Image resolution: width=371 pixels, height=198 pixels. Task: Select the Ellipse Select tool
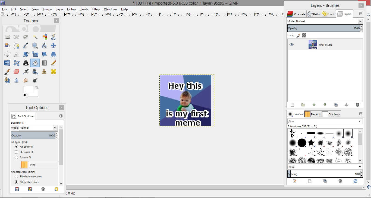click(17, 37)
